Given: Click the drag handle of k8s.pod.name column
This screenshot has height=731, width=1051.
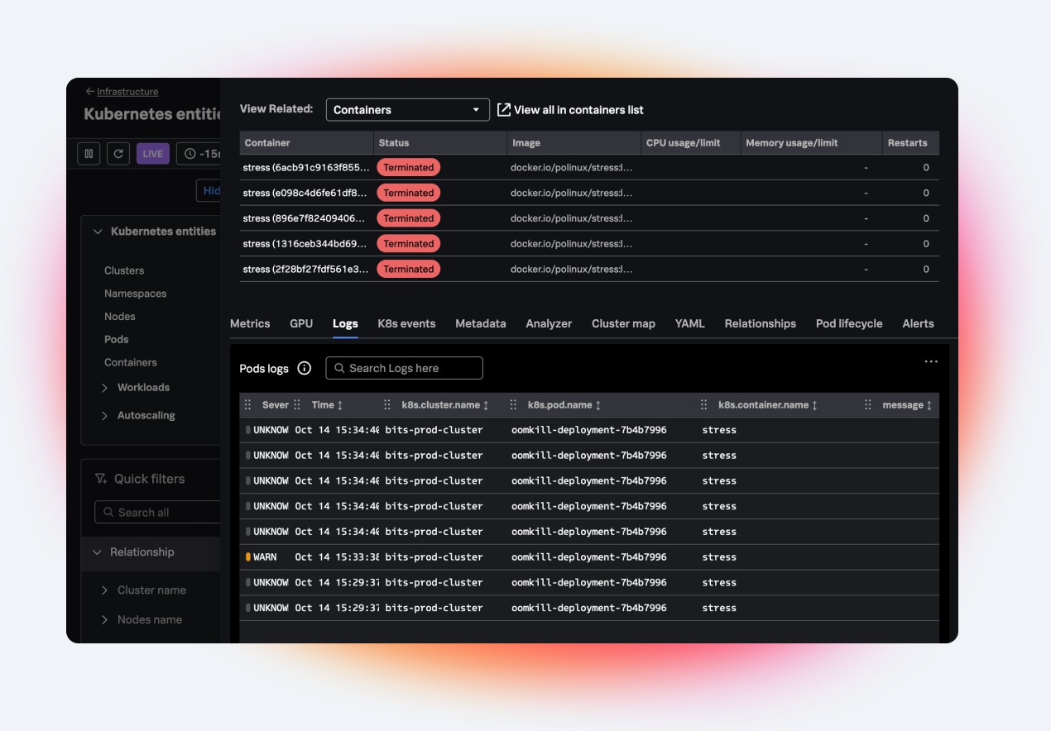Looking at the screenshot, I should (513, 405).
